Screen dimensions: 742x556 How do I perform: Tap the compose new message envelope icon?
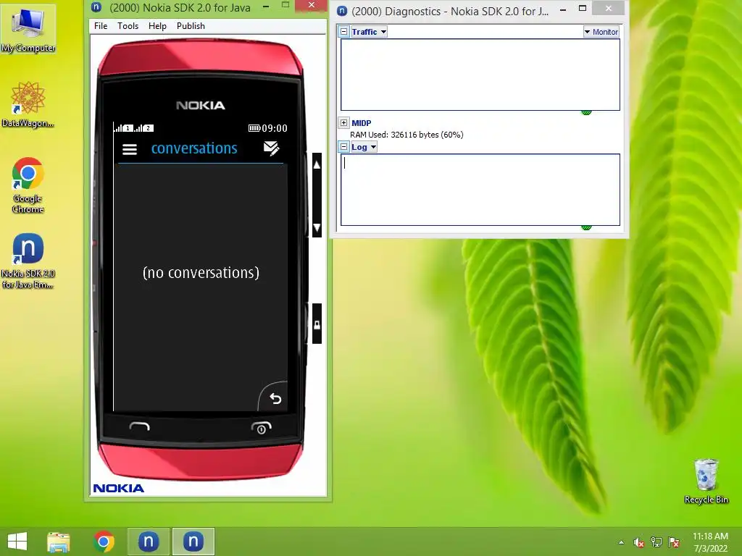[271, 148]
